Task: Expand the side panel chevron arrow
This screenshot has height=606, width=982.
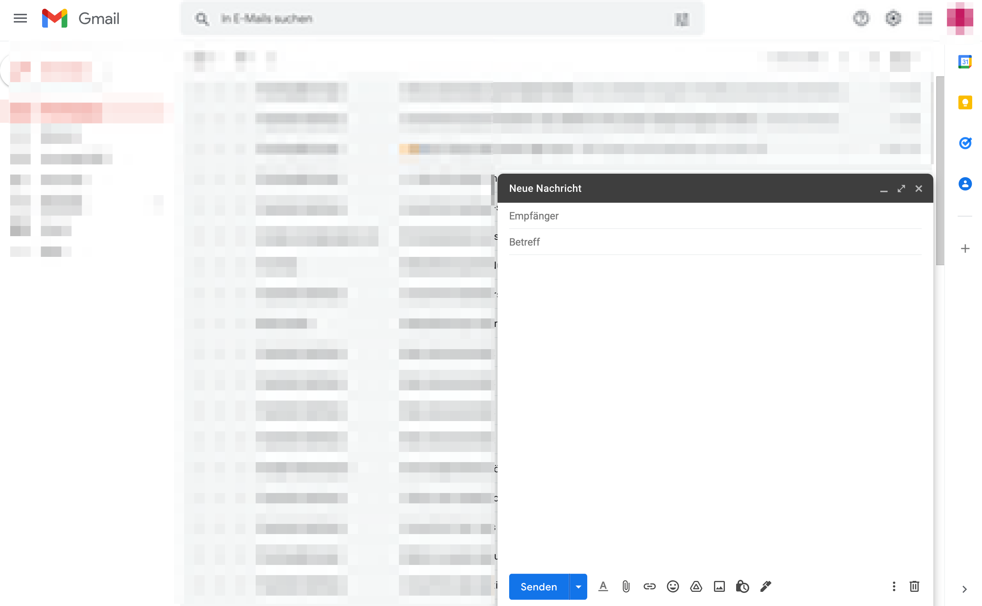Action: pyautogui.click(x=964, y=589)
